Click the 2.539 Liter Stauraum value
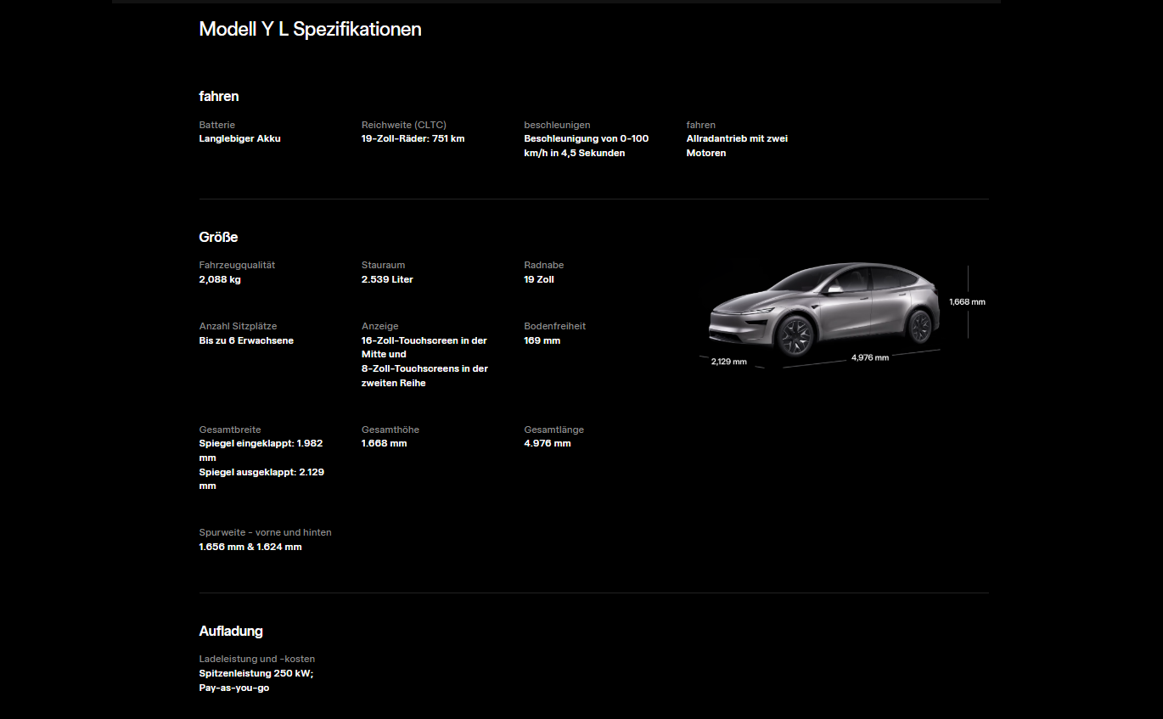Image resolution: width=1163 pixels, height=719 pixels. coord(387,279)
